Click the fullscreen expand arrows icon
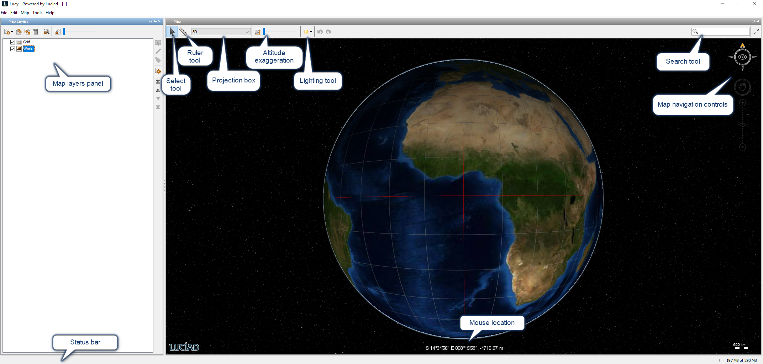The image size is (763, 364). (756, 32)
